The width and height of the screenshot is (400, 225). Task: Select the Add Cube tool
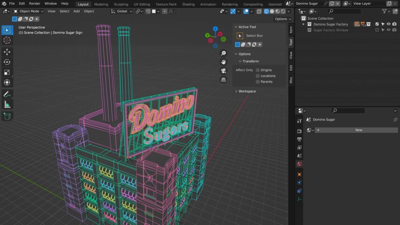7,116
